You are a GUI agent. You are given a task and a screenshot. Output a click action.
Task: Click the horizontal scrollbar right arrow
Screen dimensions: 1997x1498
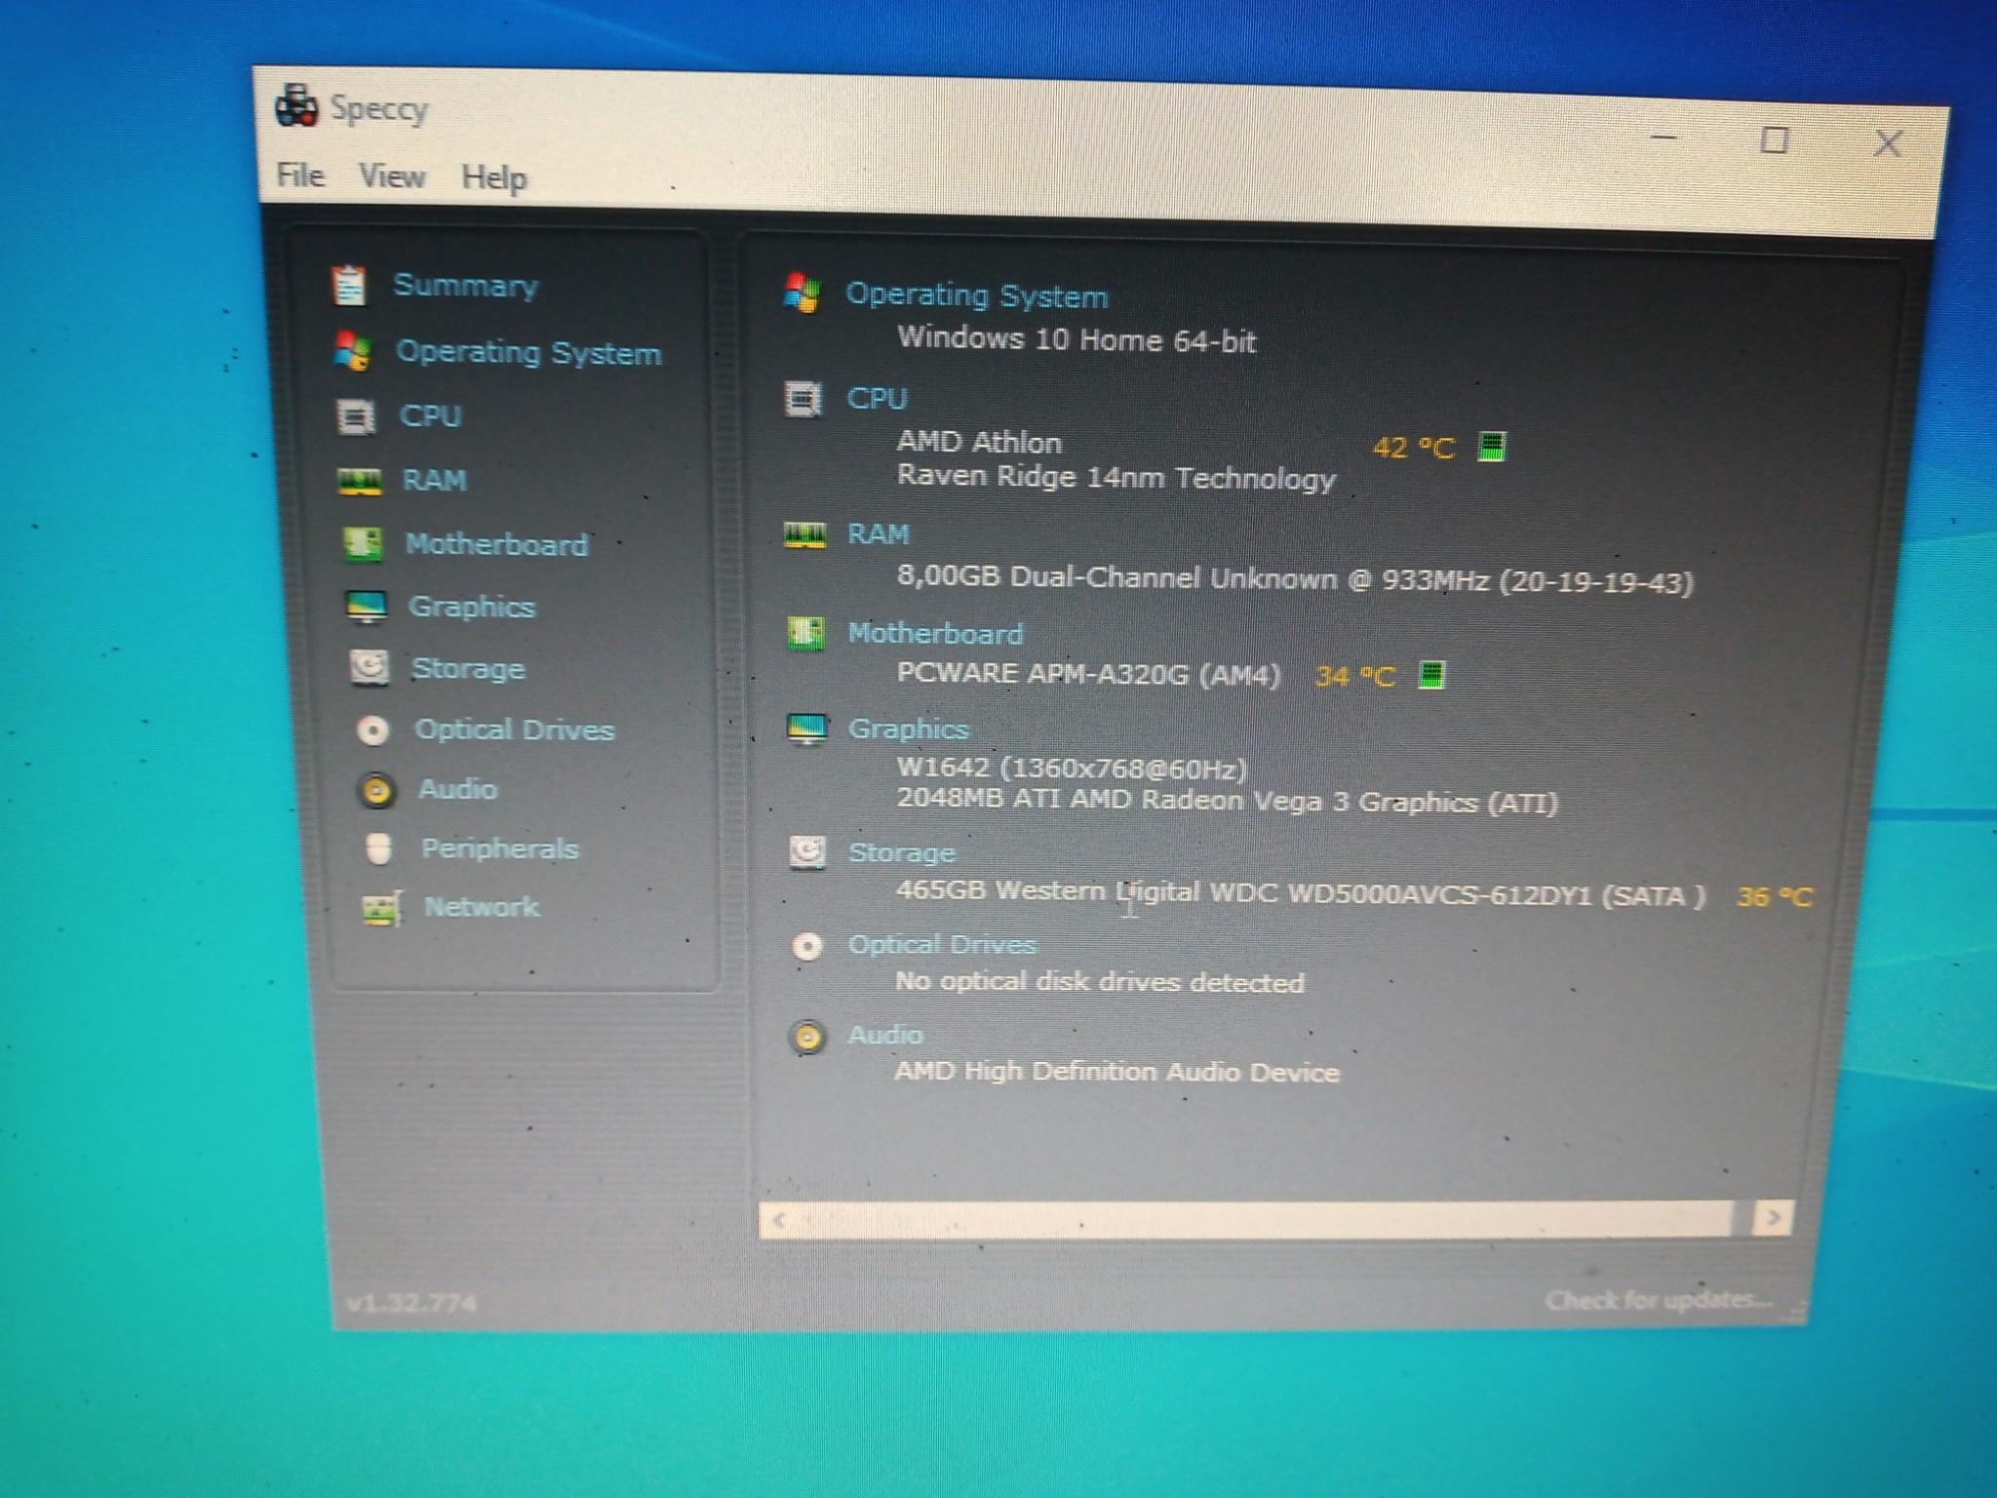coord(1773,1218)
